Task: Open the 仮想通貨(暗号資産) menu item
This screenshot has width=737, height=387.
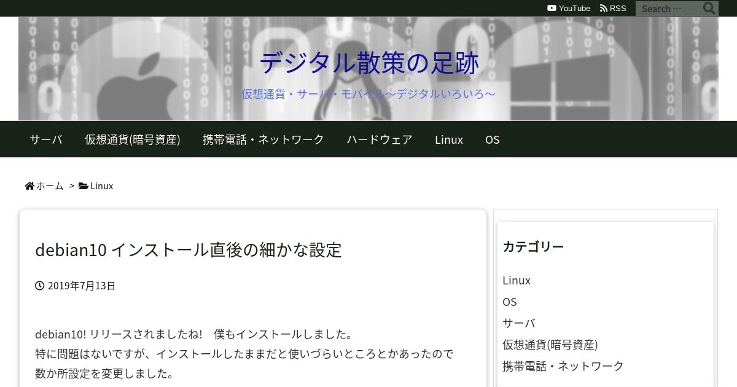Action: 133,139
